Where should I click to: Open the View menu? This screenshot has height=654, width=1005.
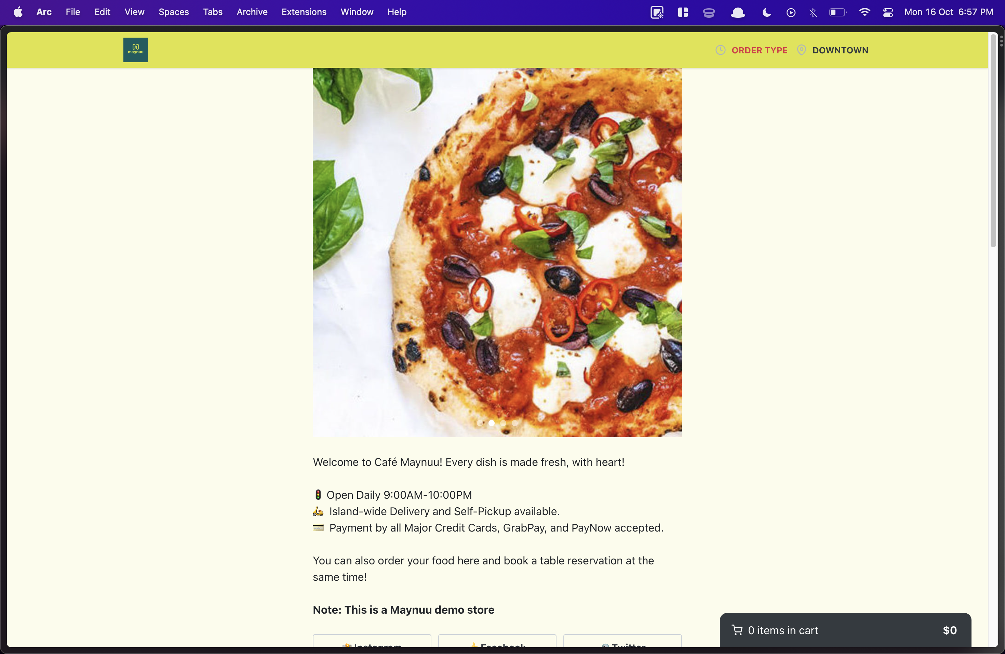(134, 12)
